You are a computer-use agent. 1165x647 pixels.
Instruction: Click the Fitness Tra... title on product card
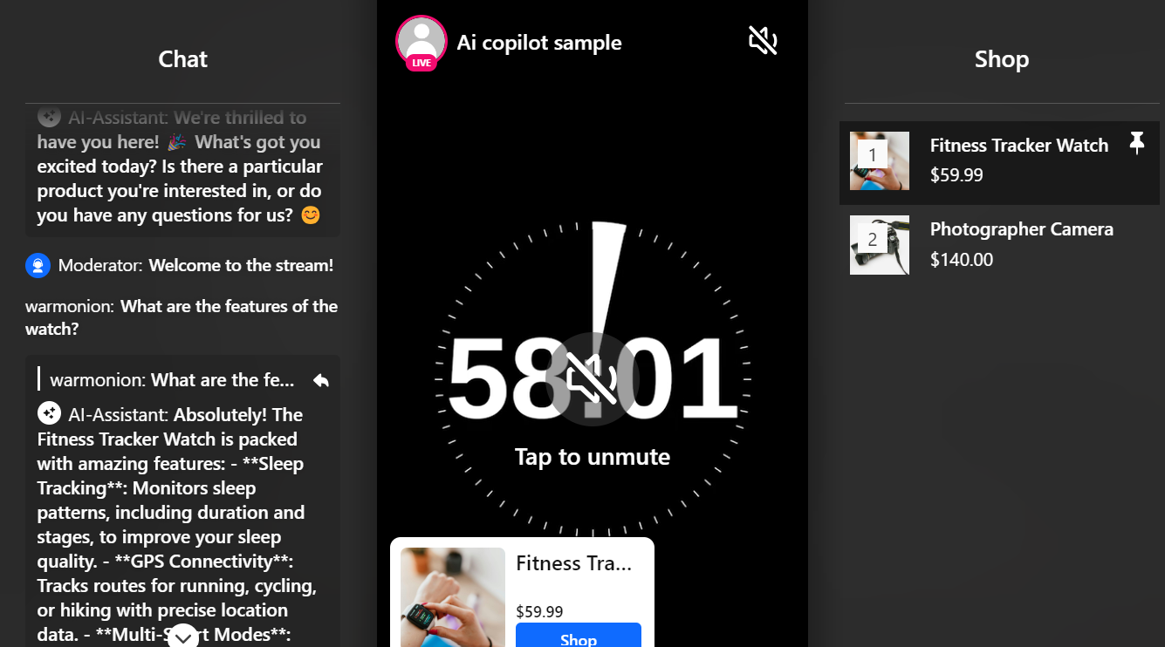pos(573,563)
